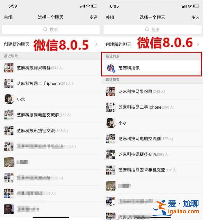Tap 多选 in the right header
Screen dimensions: 203x220
[195, 17]
